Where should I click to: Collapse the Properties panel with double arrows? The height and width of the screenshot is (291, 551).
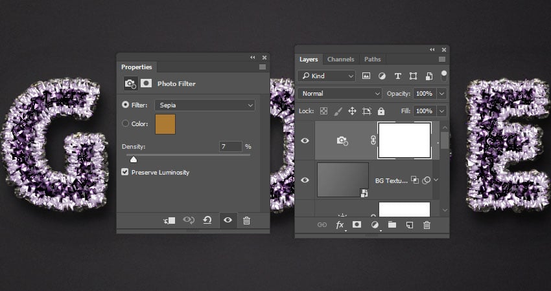253,58
